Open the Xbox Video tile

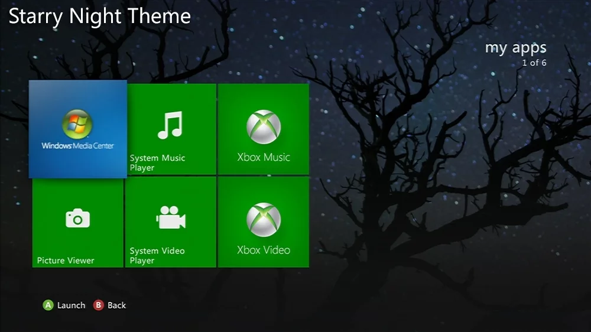264,222
